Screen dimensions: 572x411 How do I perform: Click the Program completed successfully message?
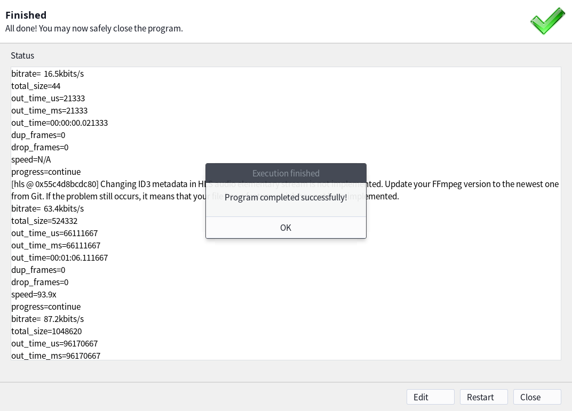[x=286, y=197]
